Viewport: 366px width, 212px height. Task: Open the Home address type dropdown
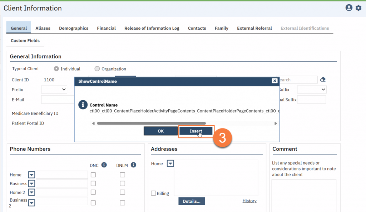pyautogui.click(x=170, y=163)
